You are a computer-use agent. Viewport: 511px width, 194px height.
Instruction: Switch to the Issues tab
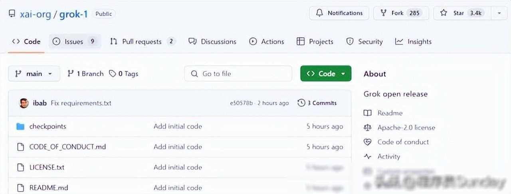[x=75, y=42]
